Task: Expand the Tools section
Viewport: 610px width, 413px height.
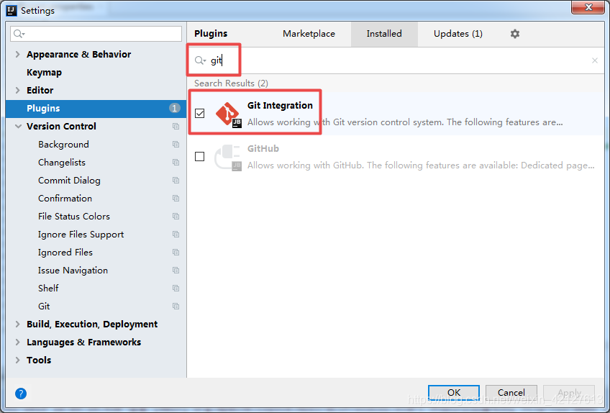Action: [x=17, y=360]
